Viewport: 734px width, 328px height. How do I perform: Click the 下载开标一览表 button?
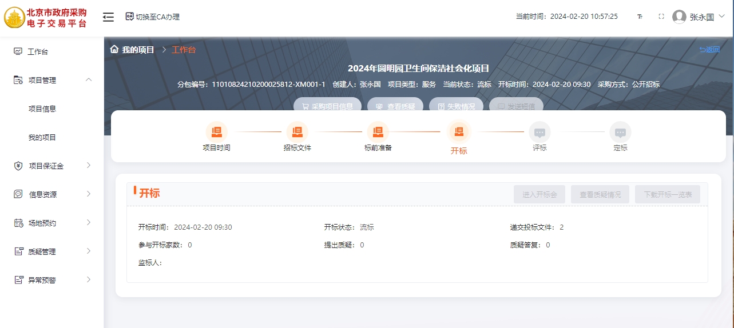668,194
